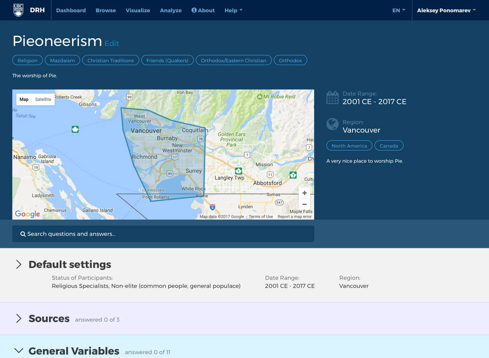Open the EN language dropdown
Viewport: 489px width, 358px height.
coord(399,10)
